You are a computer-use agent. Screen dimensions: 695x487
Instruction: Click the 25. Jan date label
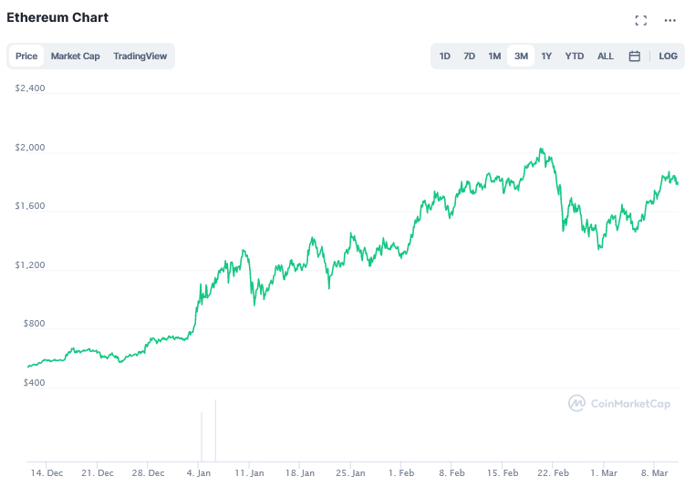tap(350, 472)
